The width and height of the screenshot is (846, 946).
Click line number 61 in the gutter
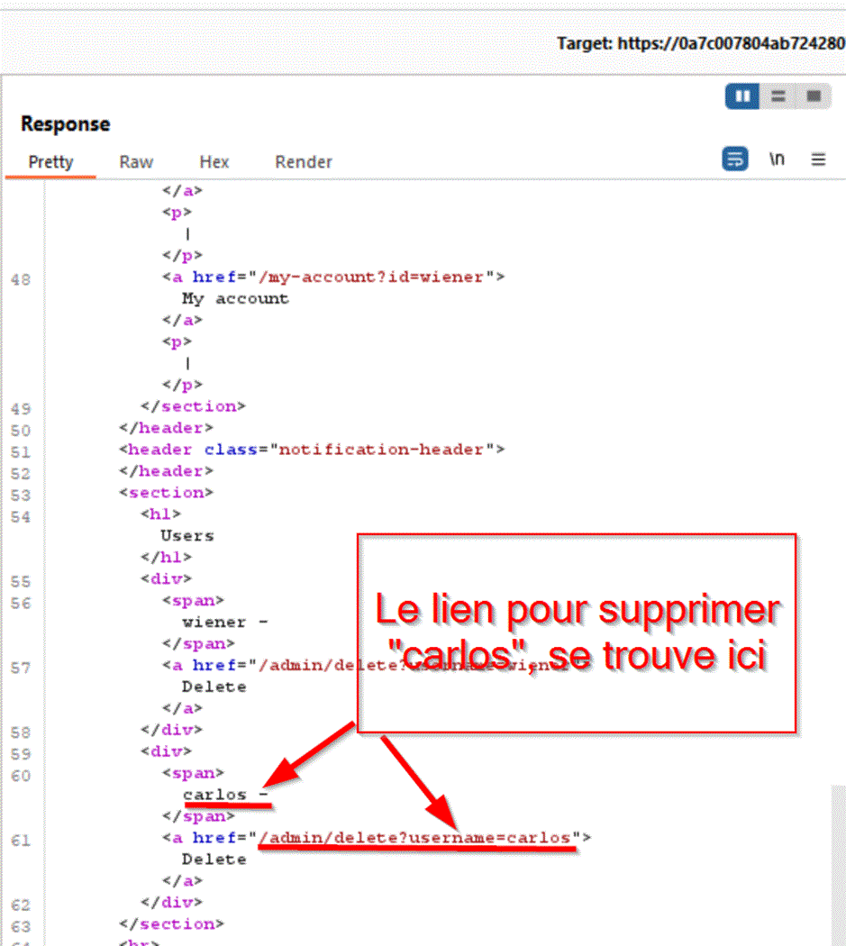pos(21,841)
